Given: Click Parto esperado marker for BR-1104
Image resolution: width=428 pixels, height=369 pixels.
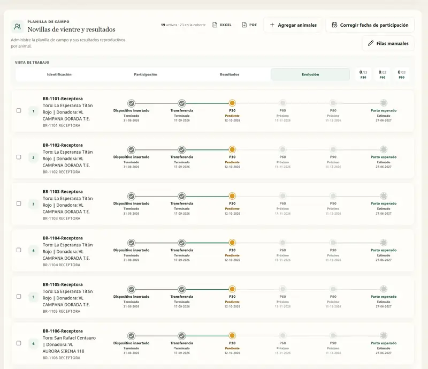Looking at the screenshot, I should (x=384, y=243).
